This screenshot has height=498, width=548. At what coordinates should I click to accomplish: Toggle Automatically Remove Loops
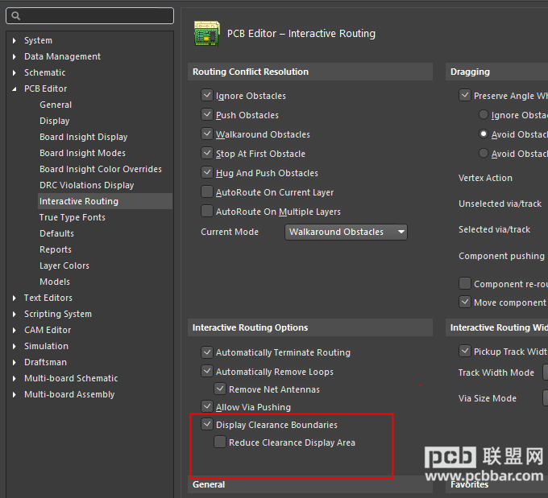(x=207, y=372)
